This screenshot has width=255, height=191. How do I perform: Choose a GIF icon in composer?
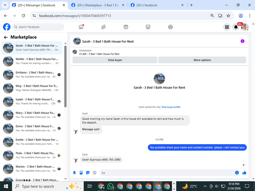click(94, 173)
